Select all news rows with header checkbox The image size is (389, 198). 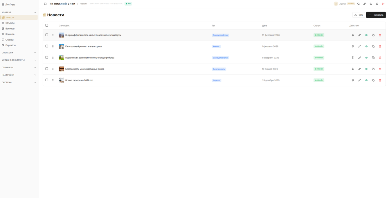click(x=47, y=25)
